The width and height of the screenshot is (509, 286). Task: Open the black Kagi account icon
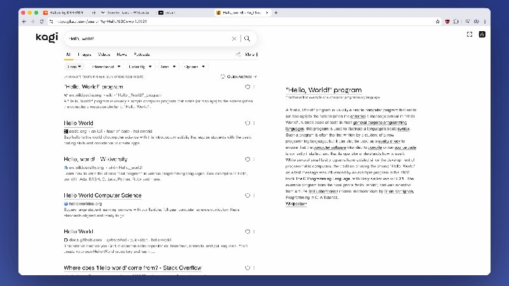(x=482, y=34)
